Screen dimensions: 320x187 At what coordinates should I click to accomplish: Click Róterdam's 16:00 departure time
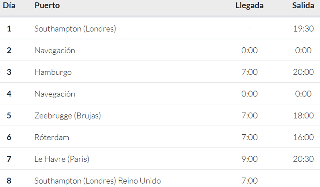pyautogui.click(x=303, y=138)
